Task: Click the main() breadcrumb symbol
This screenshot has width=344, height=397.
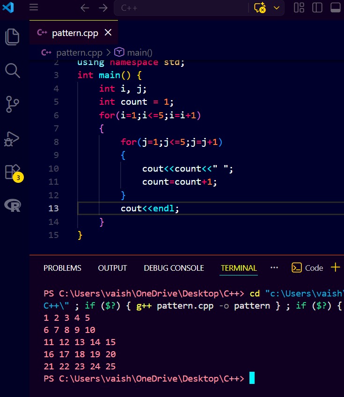Action: click(x=139, y=53)
